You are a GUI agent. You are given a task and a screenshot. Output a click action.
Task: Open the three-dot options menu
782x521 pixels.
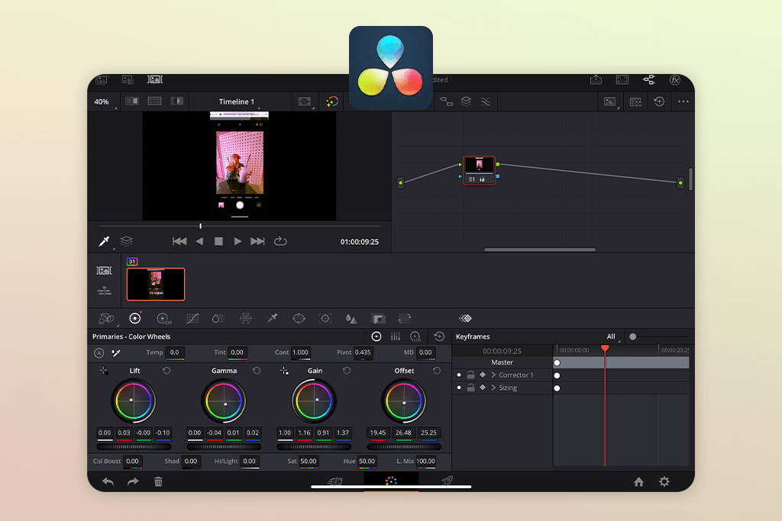[x=683, y=101]
